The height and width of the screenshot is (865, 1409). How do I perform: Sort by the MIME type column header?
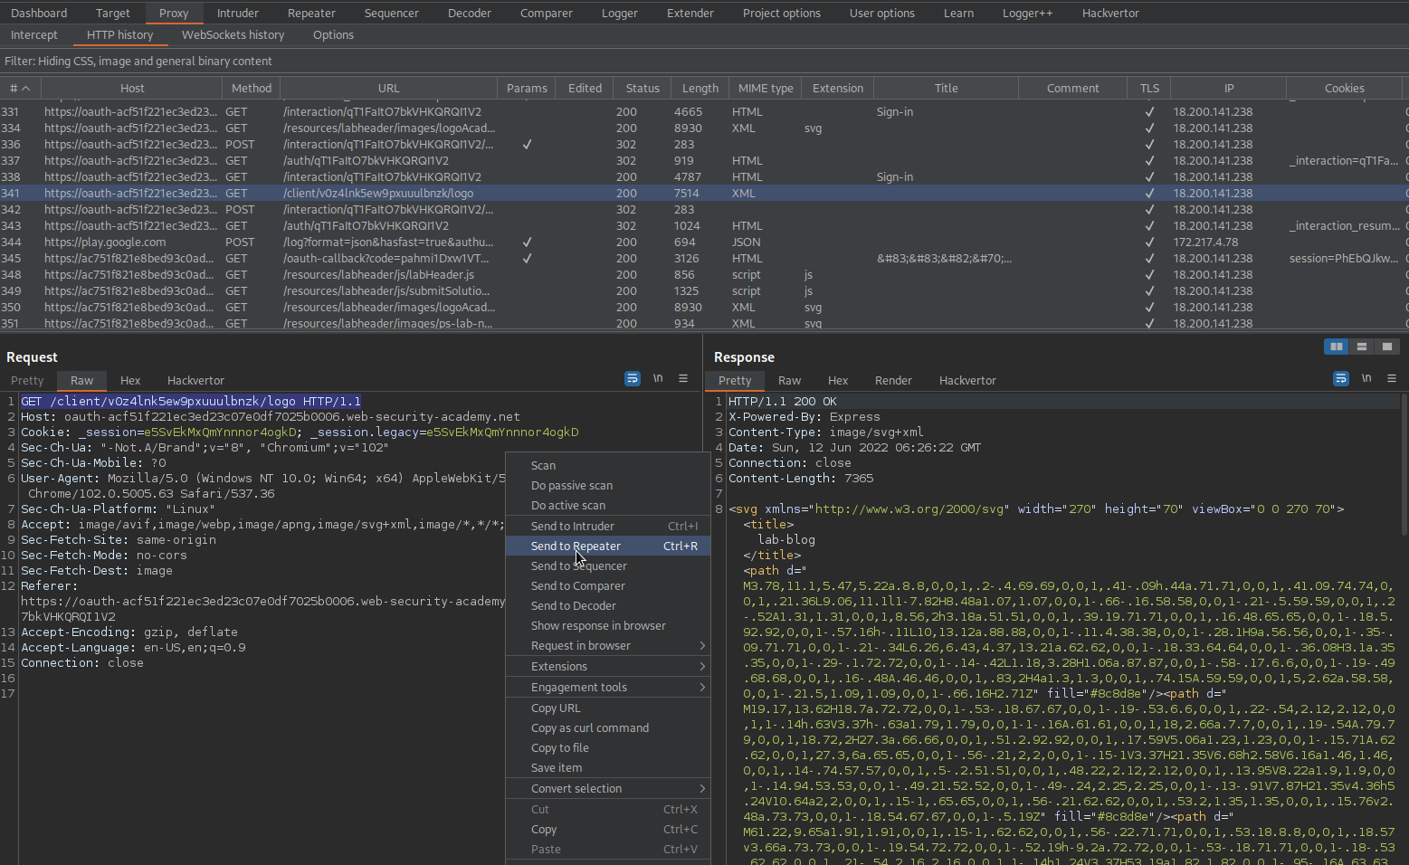[766, 88]
